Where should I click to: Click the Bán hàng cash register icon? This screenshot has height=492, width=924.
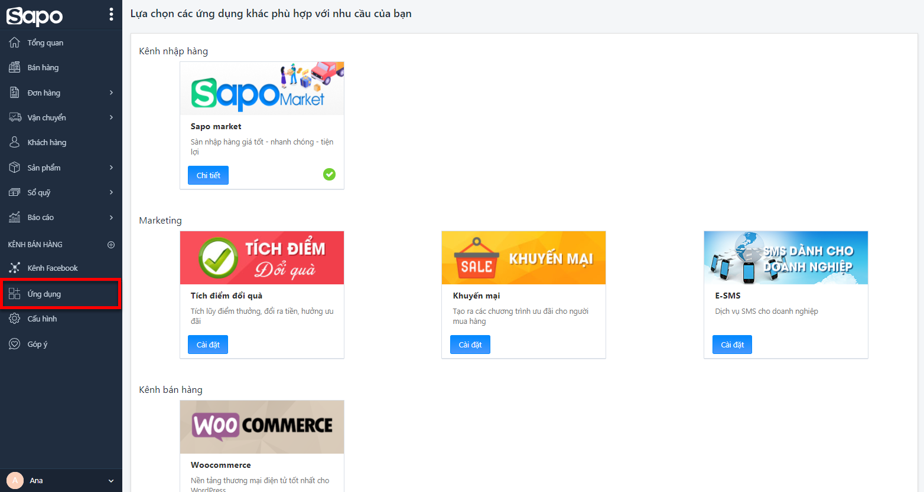15,67
